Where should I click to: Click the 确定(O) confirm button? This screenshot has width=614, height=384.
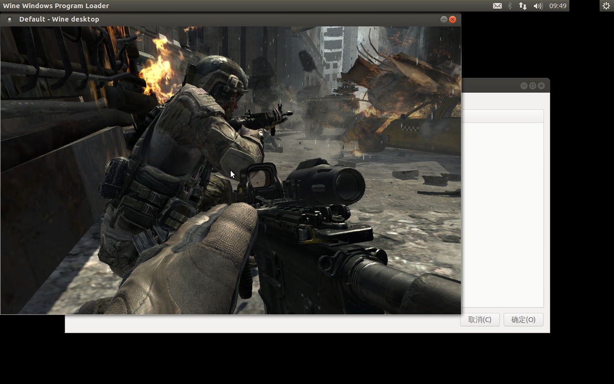pyautogui.click(x=523, y=320)
